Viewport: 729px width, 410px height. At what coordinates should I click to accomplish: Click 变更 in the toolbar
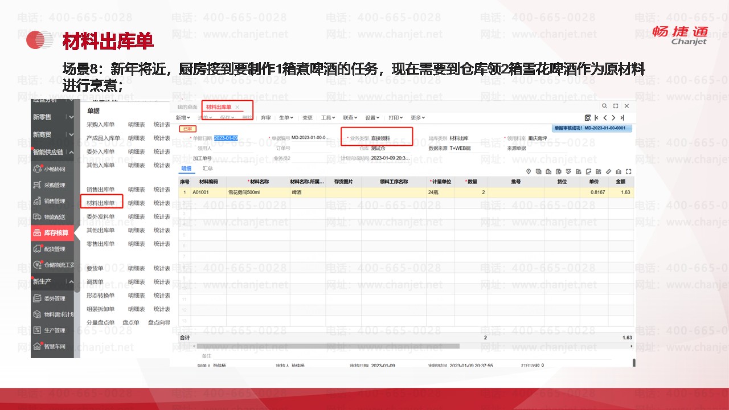click(308, 118)
